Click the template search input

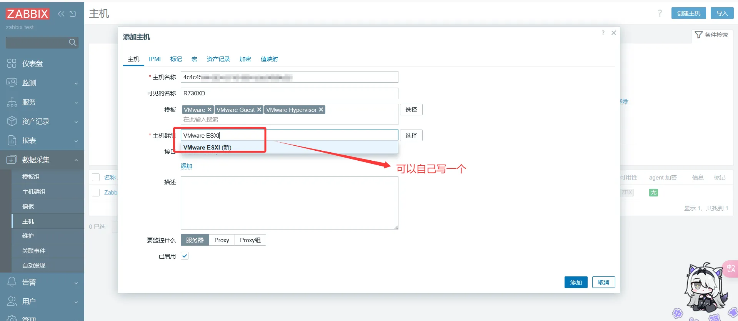289,120
